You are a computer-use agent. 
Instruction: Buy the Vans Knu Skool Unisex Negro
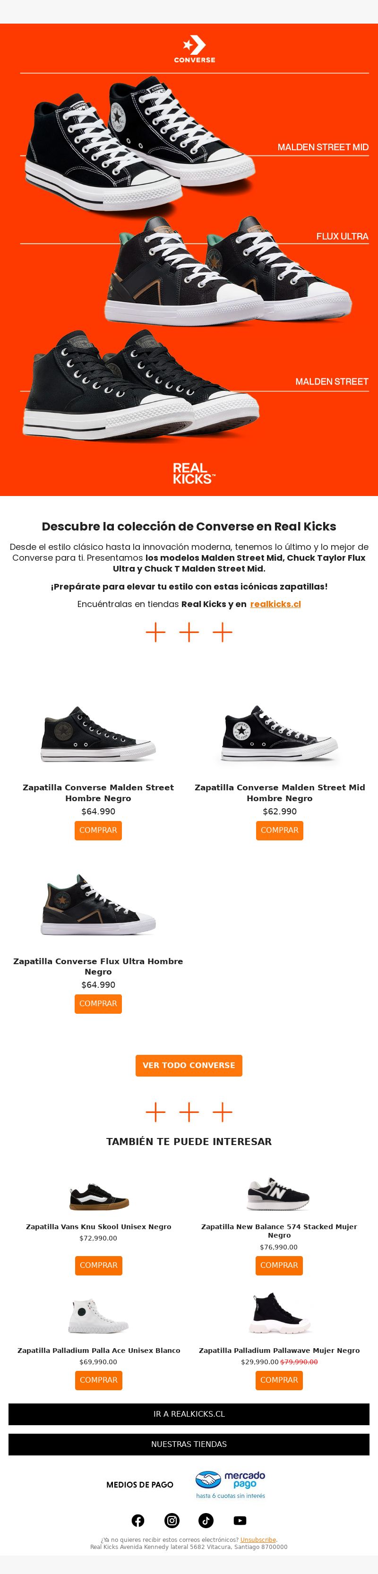point(98,1266)
